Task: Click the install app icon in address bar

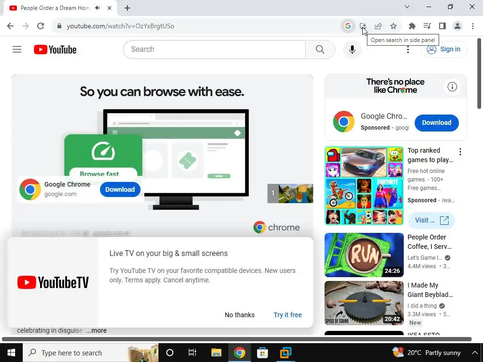Action: click(x=363, y=26)
